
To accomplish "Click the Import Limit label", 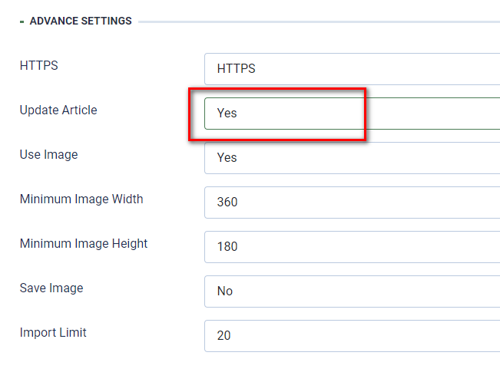I will click(53, 333).
